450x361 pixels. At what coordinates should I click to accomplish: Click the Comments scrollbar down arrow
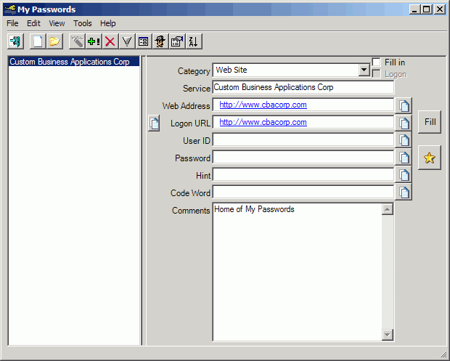pyautogui.click(x=388, y=335)
